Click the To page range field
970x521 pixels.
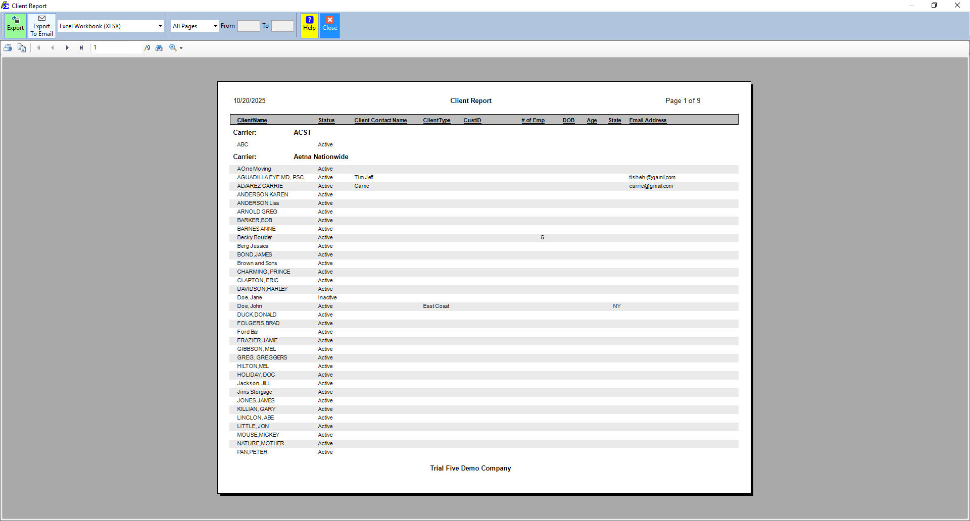click(282, 25)
